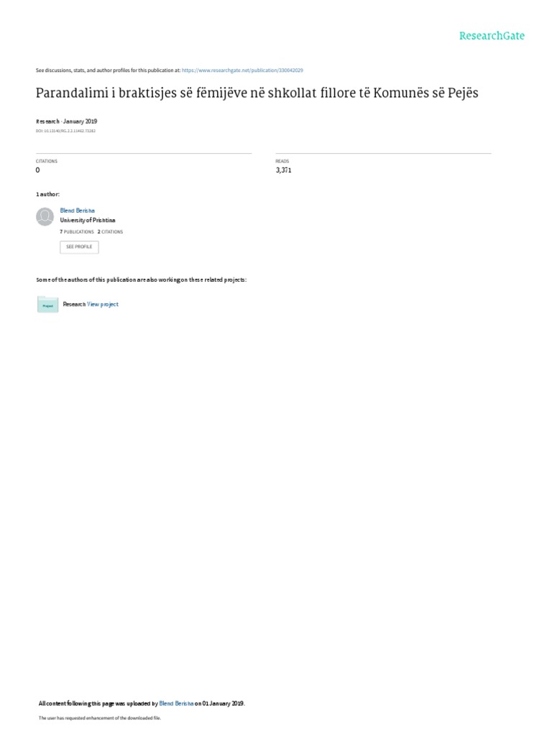Screen dimensions: 552x736
Task: Click the enhancement request footer note
Action: (99, 718)
